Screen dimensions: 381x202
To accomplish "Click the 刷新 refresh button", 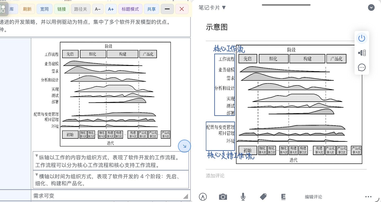I will 27,9.
